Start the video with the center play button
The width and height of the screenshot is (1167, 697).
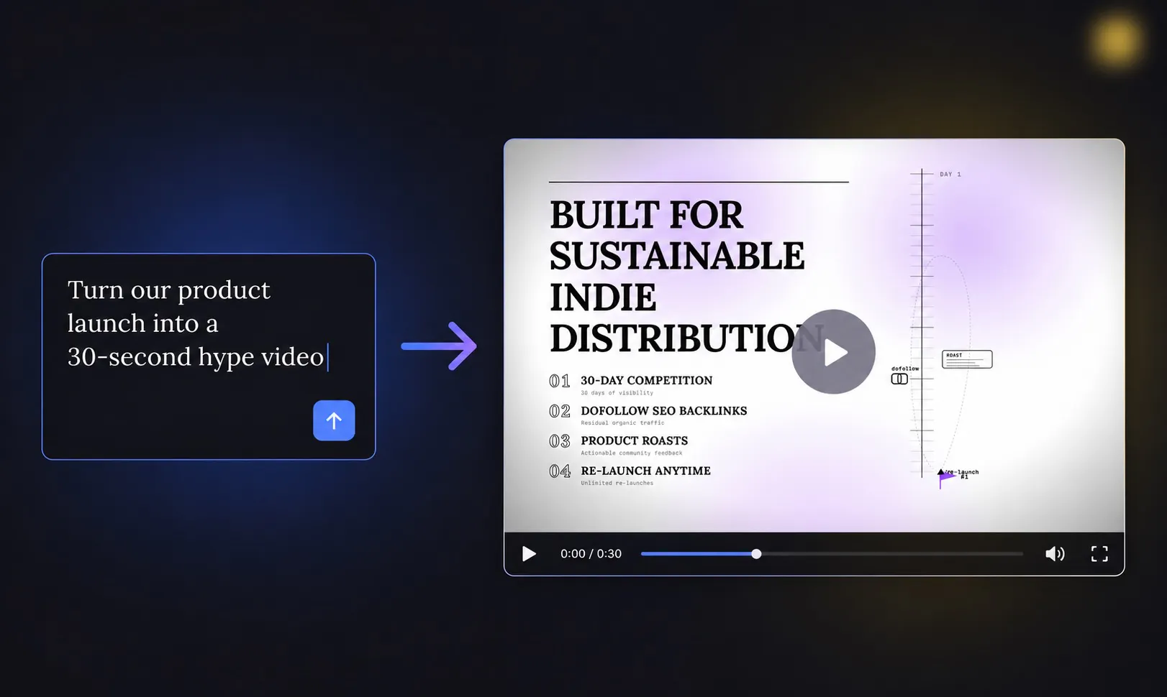[x=833, y=352]
